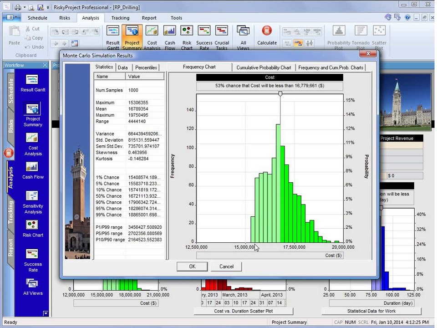Open Probability Plot in ribbon
The image size is (437, 328).
[339, 37]
